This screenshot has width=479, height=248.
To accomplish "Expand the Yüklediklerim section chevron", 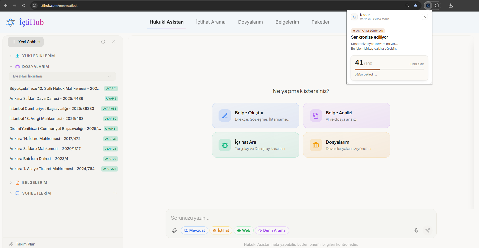I will (x=11, y=56).
